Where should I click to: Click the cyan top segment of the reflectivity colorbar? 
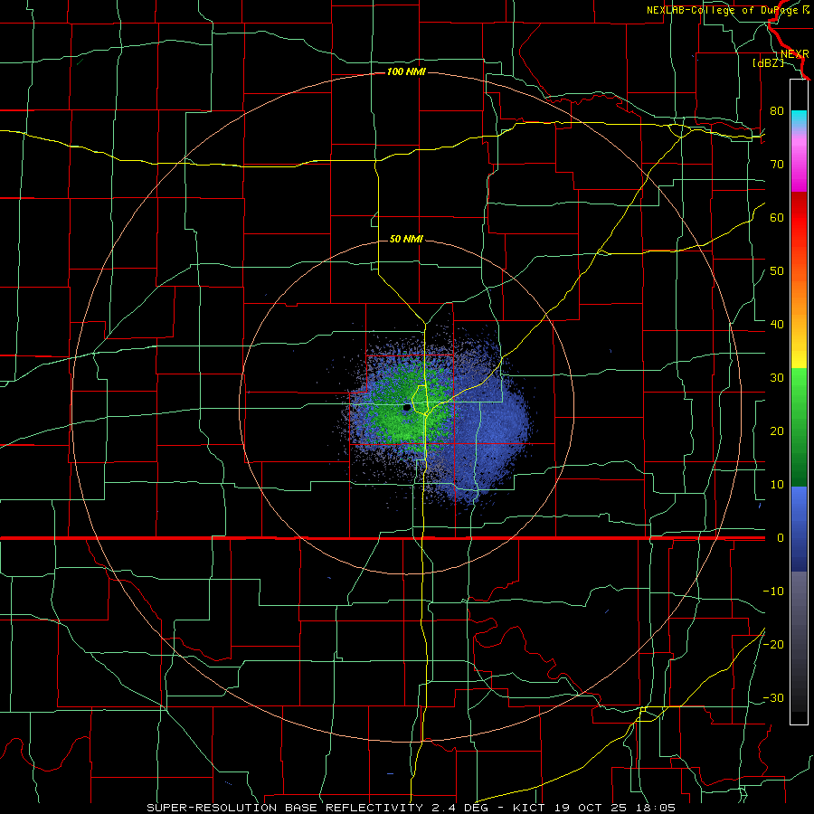[799, 120]
